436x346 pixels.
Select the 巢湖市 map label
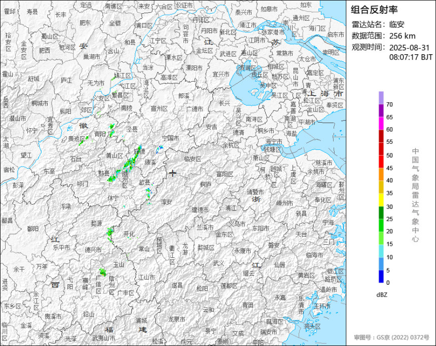(x=92, y=56)
